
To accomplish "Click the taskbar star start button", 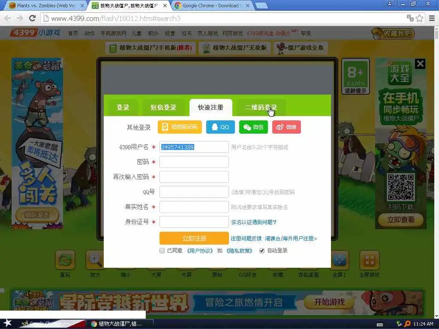I will point(7,323).
